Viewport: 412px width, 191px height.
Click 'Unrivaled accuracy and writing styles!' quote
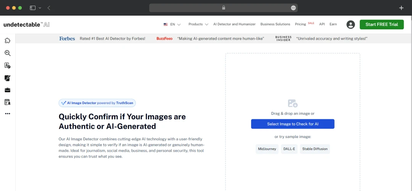pos(332,39)
